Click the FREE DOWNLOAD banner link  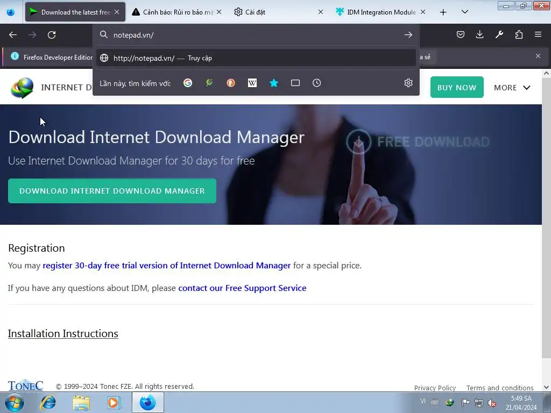point(418,141)
